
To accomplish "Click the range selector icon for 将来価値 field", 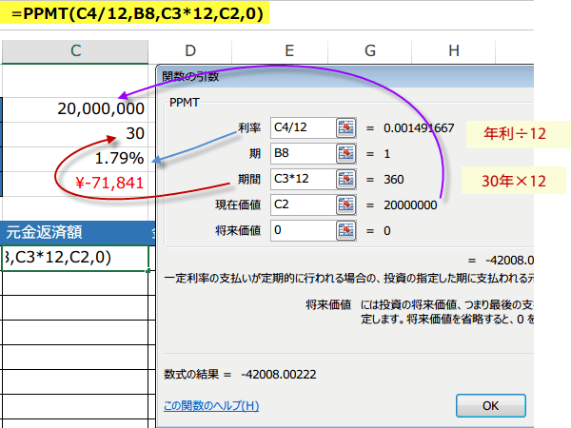I will point(346,230).
